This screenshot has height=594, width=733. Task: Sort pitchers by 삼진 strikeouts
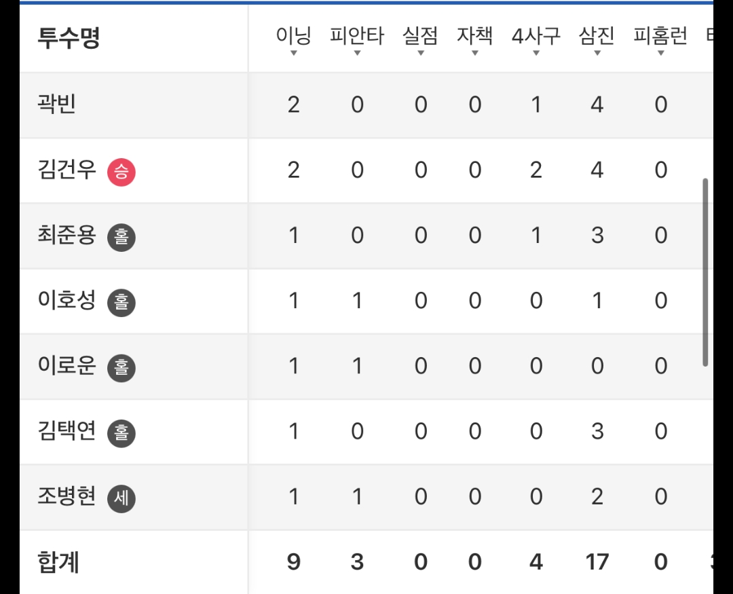point(597,39)
